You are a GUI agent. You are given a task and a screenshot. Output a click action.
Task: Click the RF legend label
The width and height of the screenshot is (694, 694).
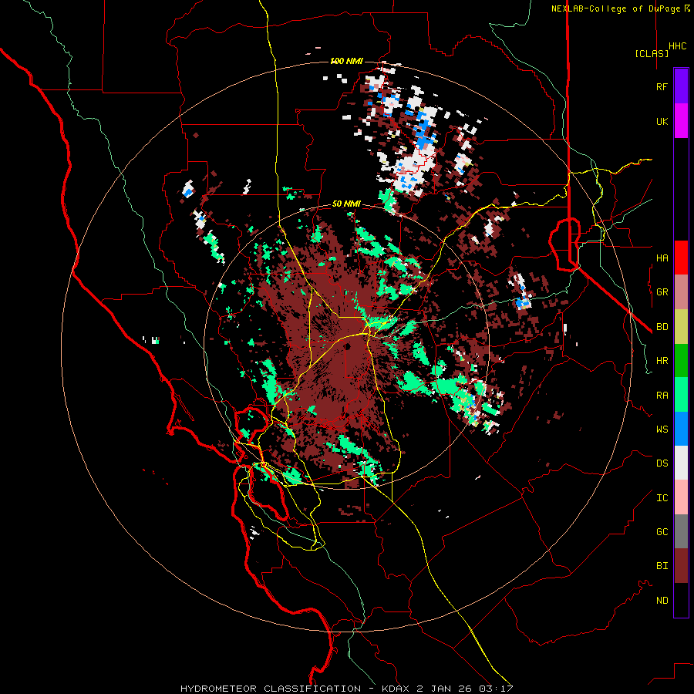pos(662,86)
